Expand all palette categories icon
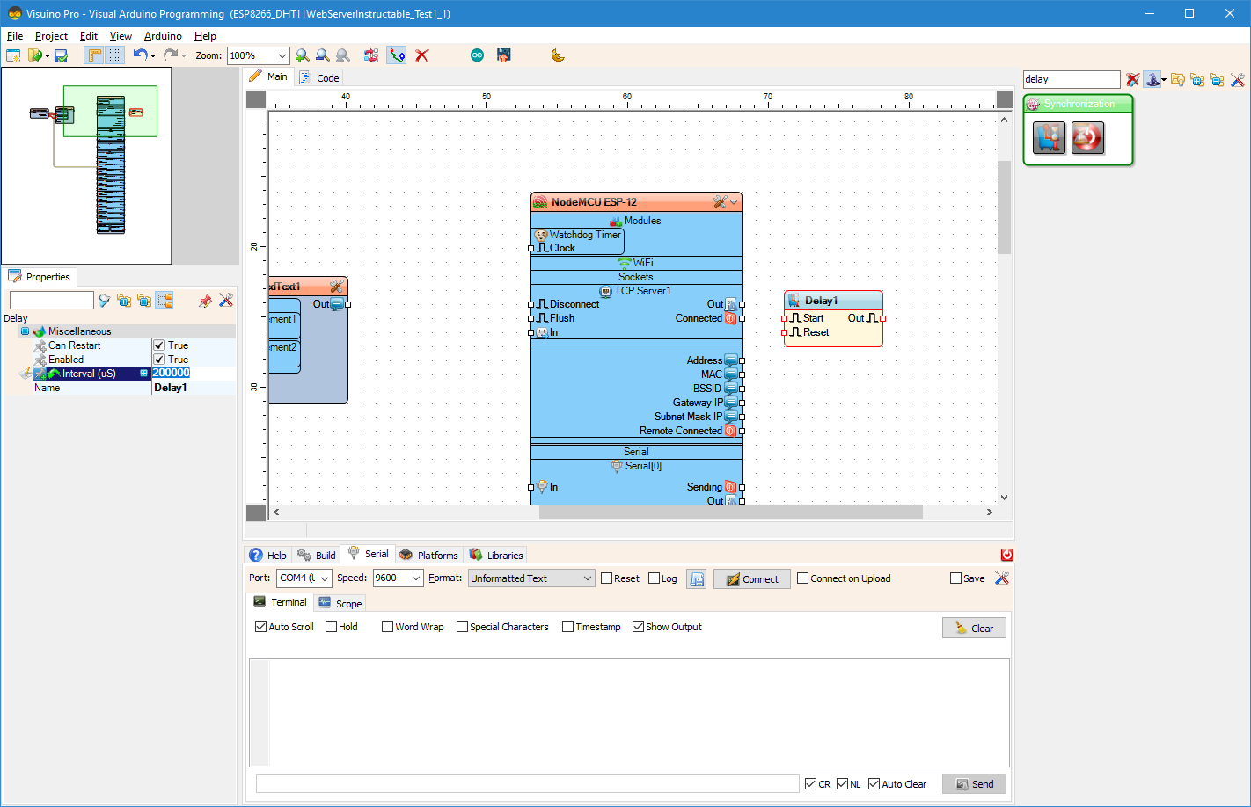Screen dimensions: 1251x807 point(1197,79)
